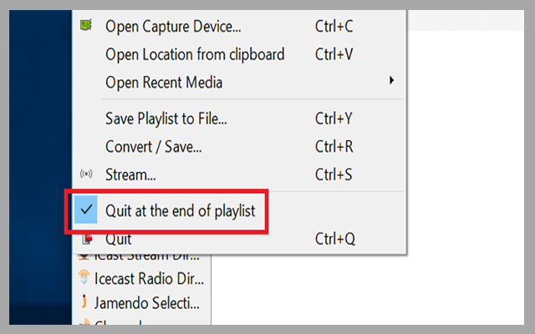The height and width of the screenshot is (334, 535).
Task: Click the red Quit icon
Action: [x=85, y=240]
